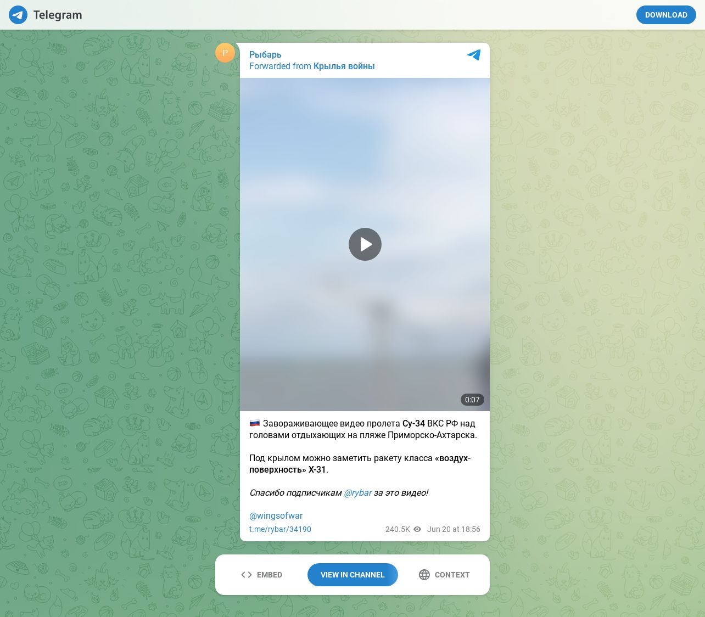Click the Jun 20 at 18:56 timestamp
The width and height of the screenshot is (705, 617).
[454, 529]
